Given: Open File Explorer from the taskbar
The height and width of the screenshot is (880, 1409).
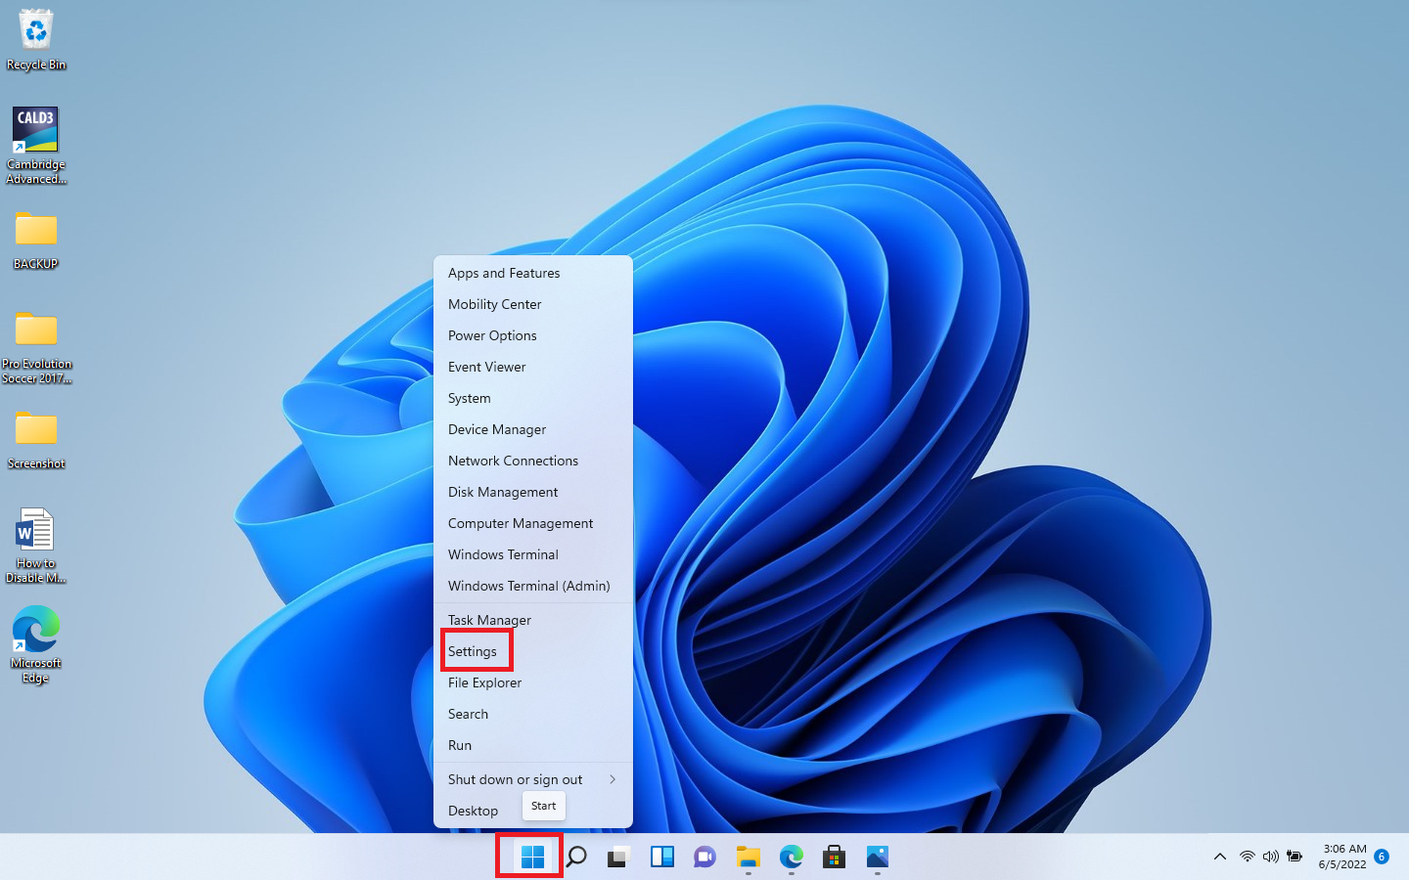Looking at the screenshot, I should tap(749, 858).
